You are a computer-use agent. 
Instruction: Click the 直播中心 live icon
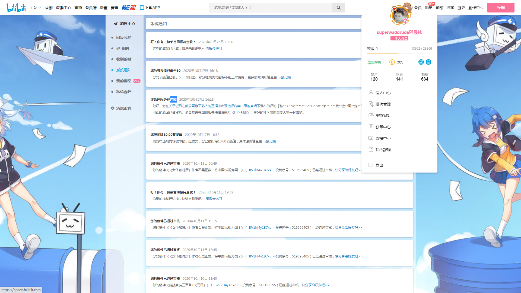[x=371, y=138]
